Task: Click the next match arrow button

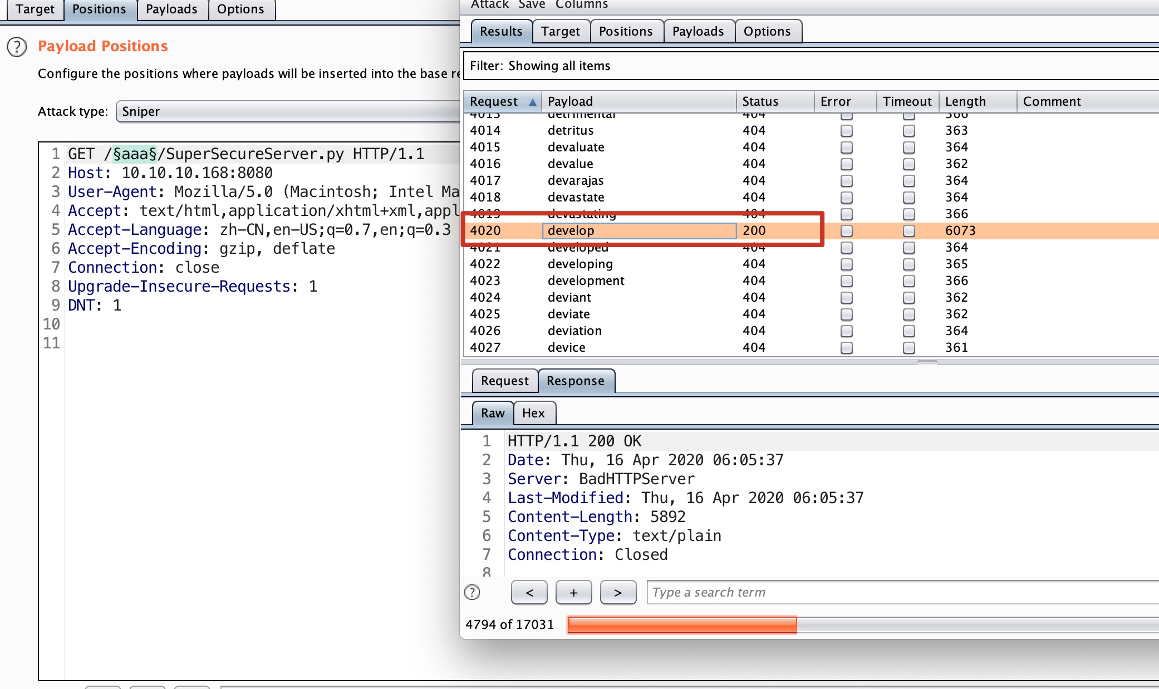Action: [x=618, y=592]
